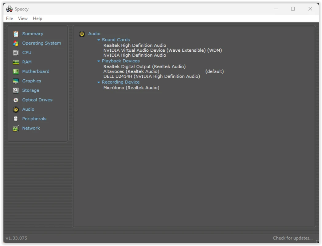Image resolution: width=322 pixels, height=246 pixels.
Task: Click the Summary clipboard icon in sidebar
Action: coord(16,34)
